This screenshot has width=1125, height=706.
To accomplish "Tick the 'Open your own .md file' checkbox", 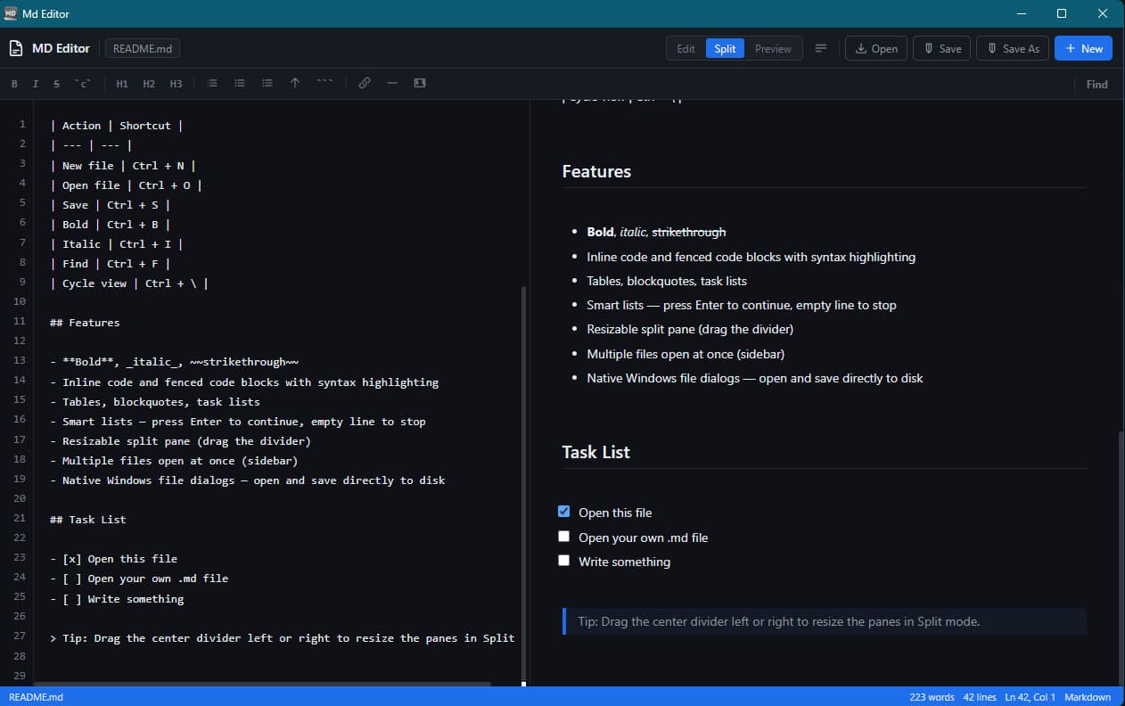I will tap(563, 537).
